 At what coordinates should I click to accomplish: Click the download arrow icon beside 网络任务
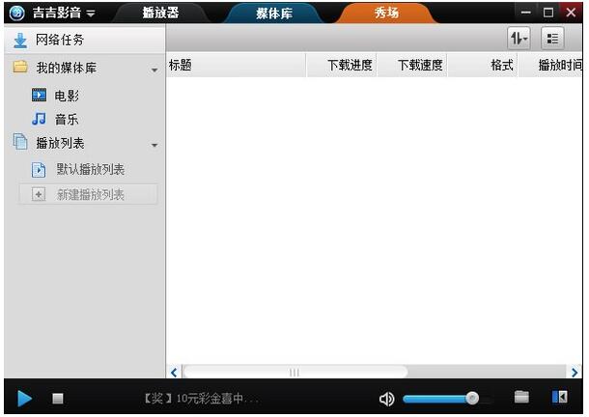pyautogui.click(x=20, y=41)
